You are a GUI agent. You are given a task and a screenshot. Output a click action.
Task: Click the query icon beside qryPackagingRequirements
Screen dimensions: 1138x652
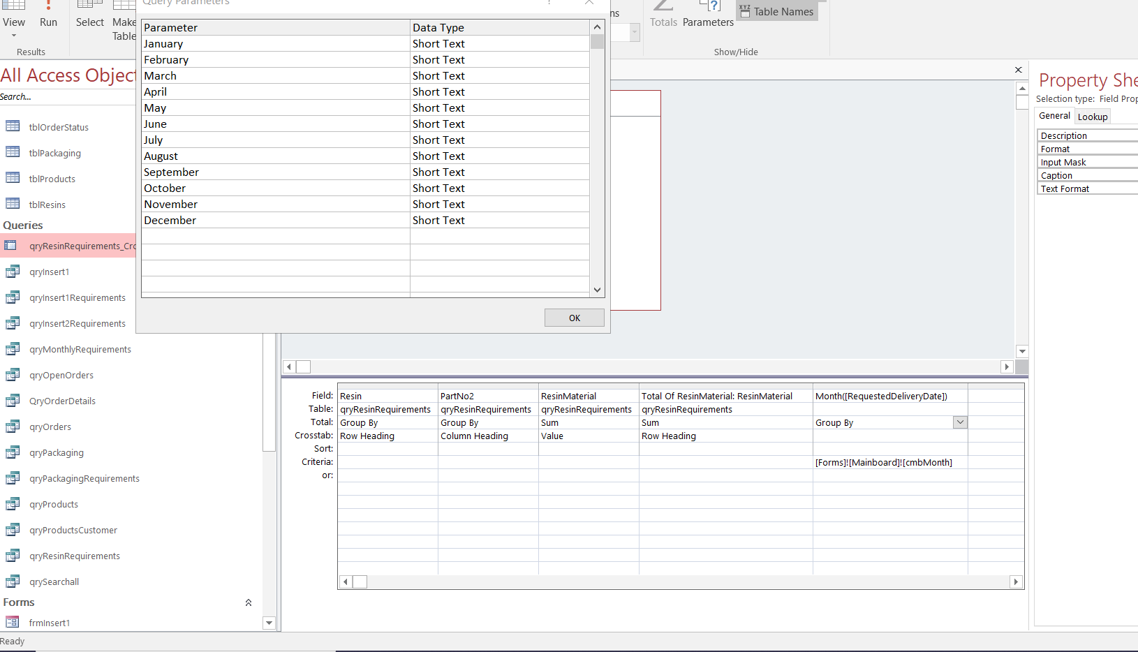(13, 478)
